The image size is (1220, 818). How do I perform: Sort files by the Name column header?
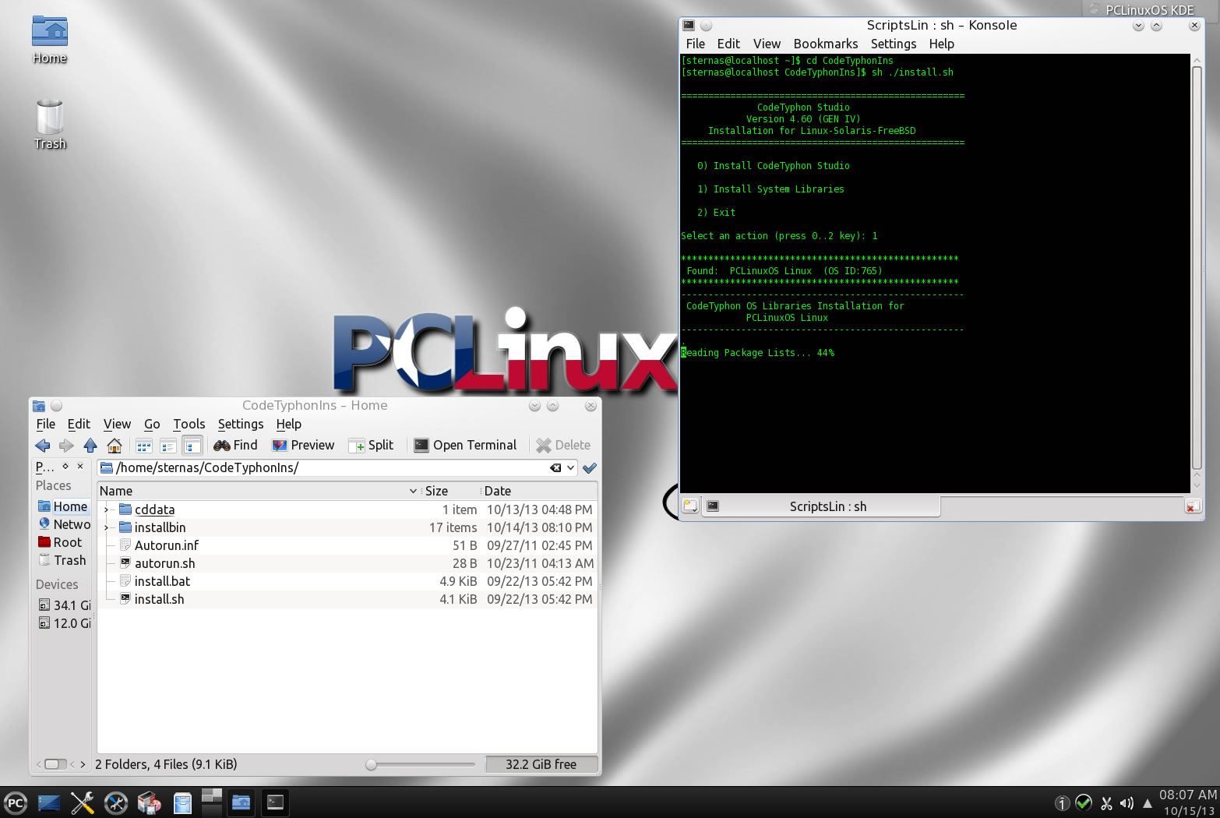259,491
